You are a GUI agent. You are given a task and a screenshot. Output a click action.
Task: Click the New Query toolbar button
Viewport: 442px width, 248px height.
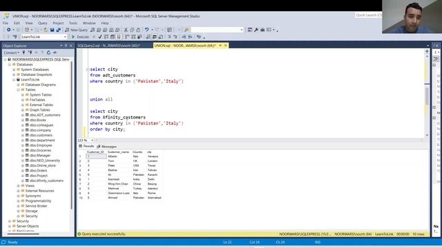76,30
